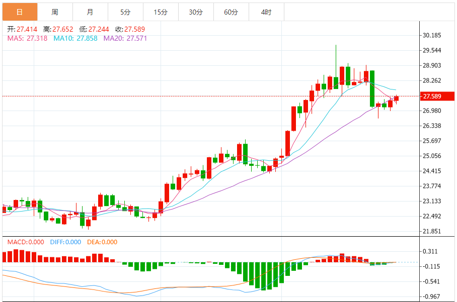Select the 日 daily chart tab
This screenshot has width=457, height=302.
point(20,12)
